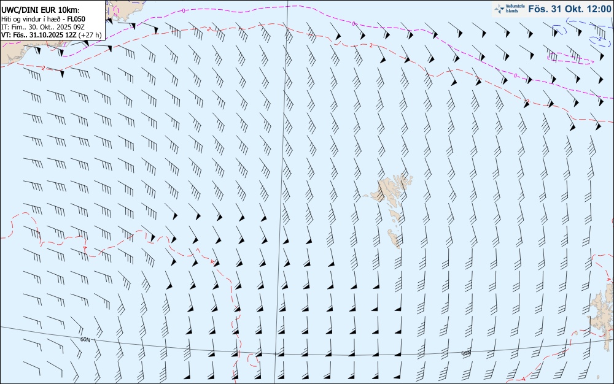Click the 'UWC/DINI EUR 10km' title text
This screenshot has height=384, width=614.
click(x=41, y=10)
